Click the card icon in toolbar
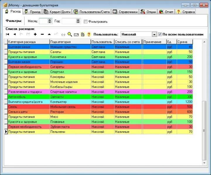Viewport: 211px width, 175px height. pyautogui.click(x=76, y=35)
